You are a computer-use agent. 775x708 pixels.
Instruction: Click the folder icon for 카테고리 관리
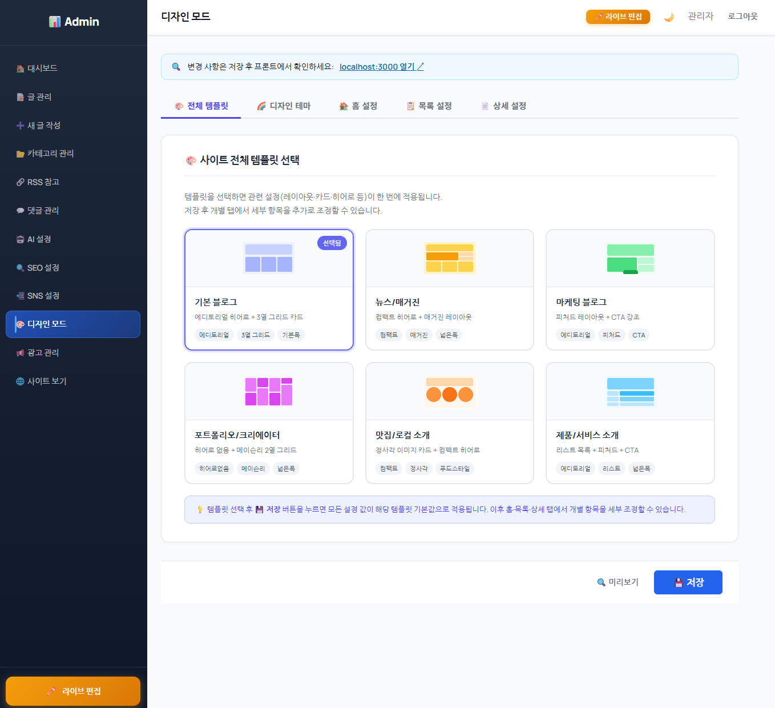(21, 154)
